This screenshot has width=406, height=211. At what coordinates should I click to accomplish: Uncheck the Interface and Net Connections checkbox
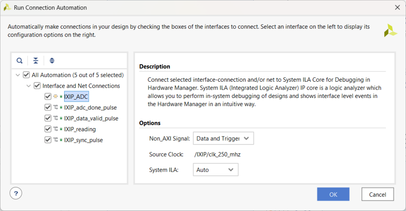click(x=37, y=86)
